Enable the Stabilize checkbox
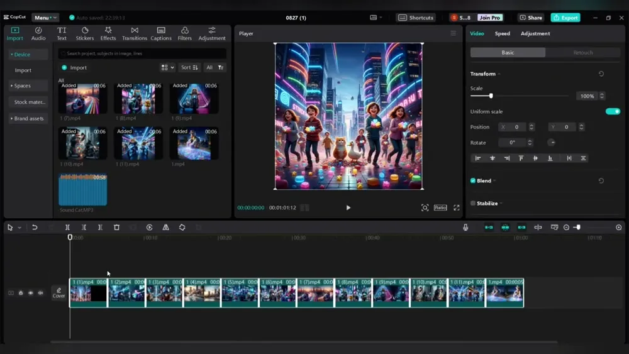This screenshot has height=354, width=629. (x=473, y=203)
